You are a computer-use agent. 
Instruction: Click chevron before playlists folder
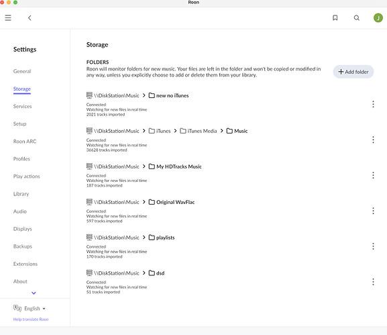pos(144,238)
